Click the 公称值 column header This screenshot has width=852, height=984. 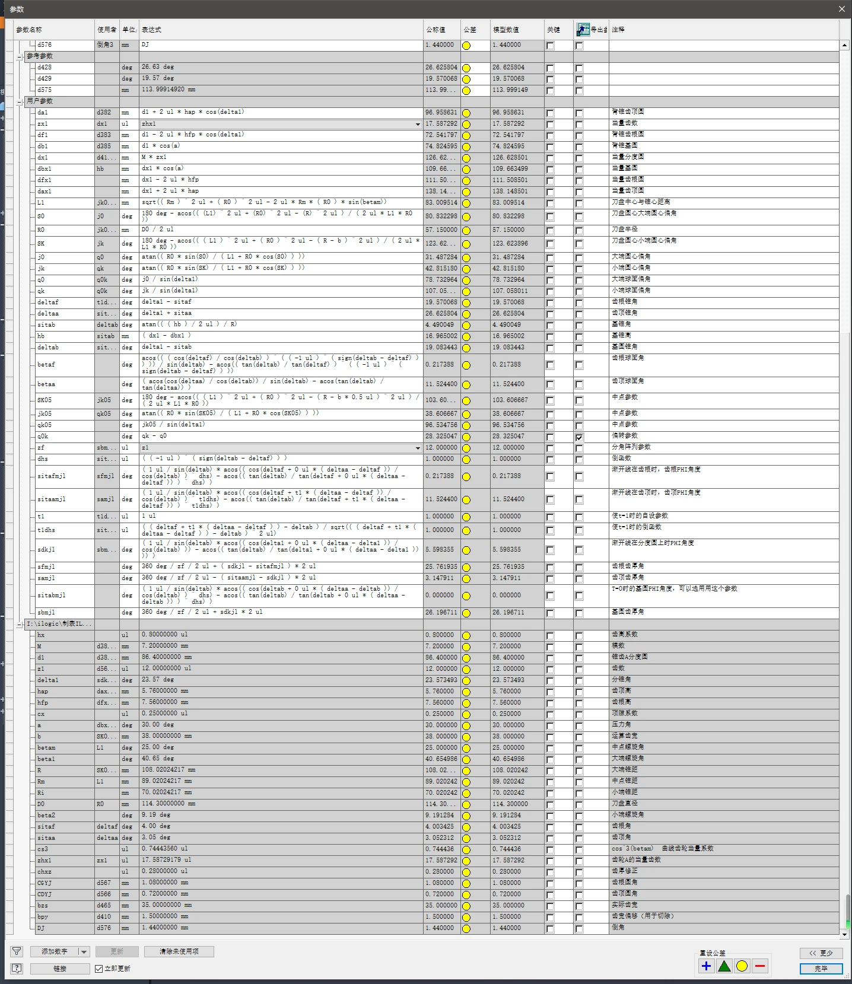click(x=442, y=29)
